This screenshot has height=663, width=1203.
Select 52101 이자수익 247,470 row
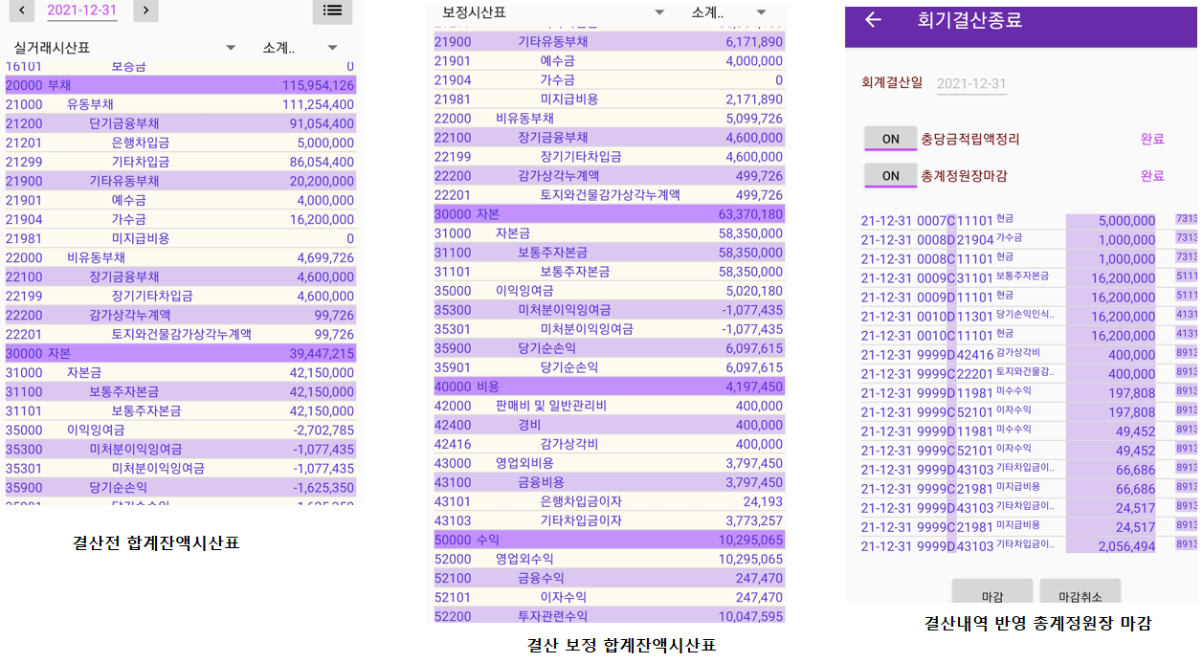pyautogui.click(x=609, y=597)
